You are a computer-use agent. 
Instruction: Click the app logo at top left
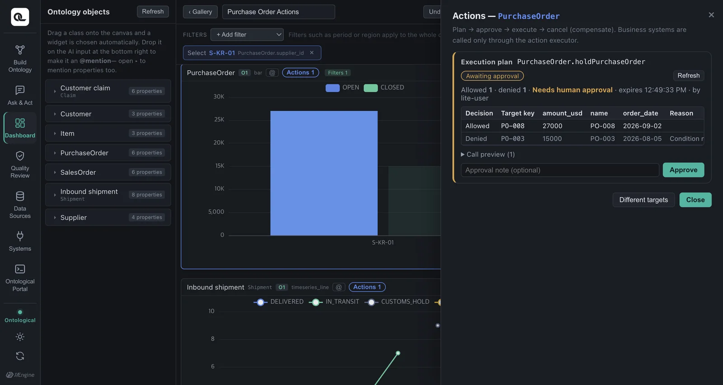click(x=20, y=17)
